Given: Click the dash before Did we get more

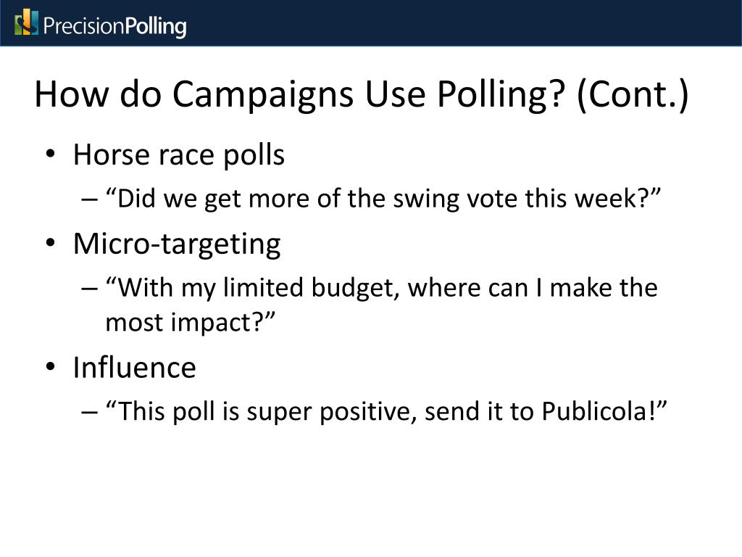Looking at the screenshot, I should 89,200.
